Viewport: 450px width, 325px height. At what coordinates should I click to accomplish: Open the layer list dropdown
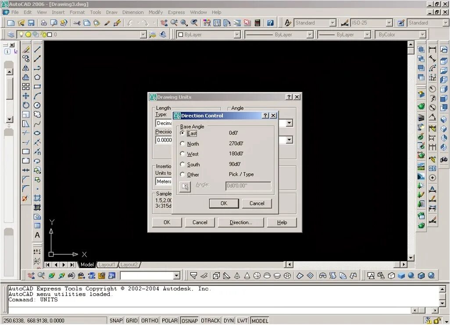point(143,35)
